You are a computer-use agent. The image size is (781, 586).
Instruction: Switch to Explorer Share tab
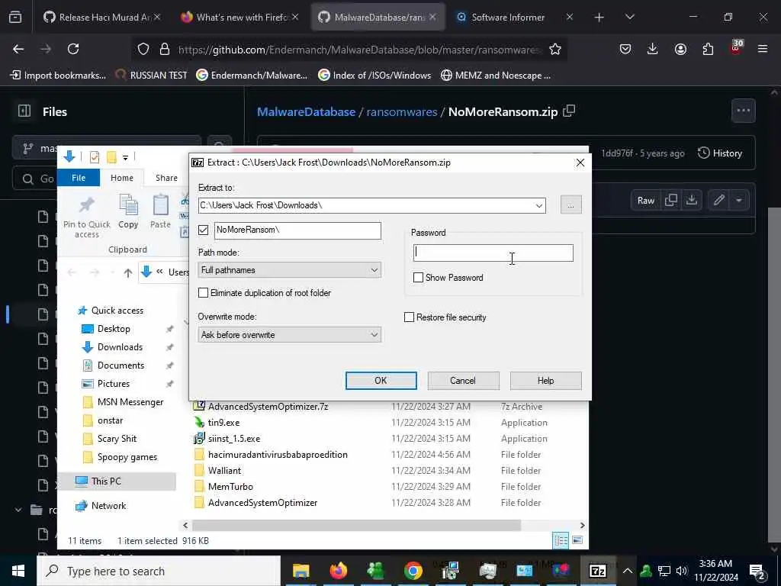click(166, 178)
